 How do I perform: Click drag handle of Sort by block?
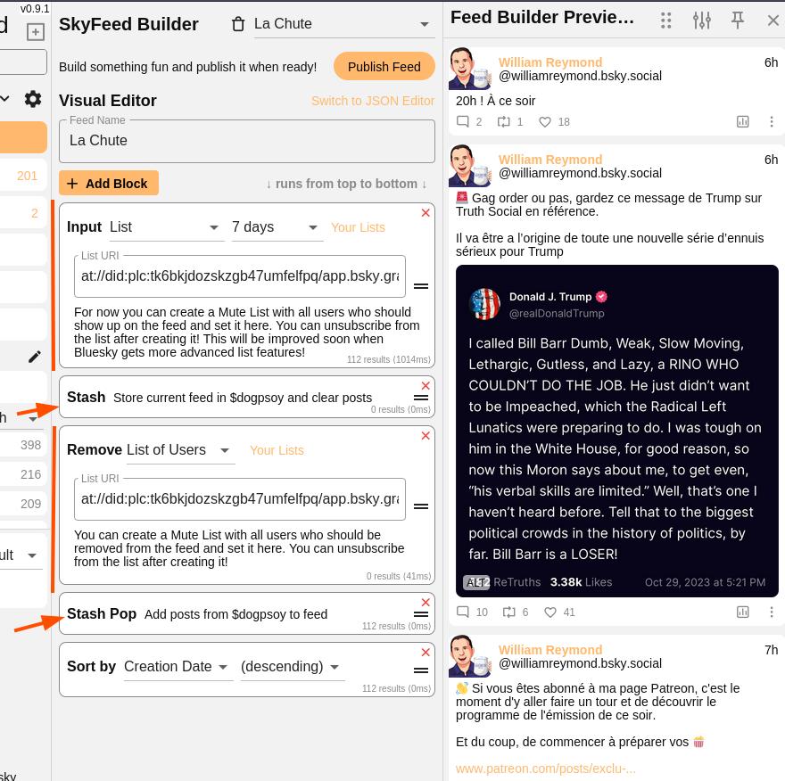click(420, 670)
